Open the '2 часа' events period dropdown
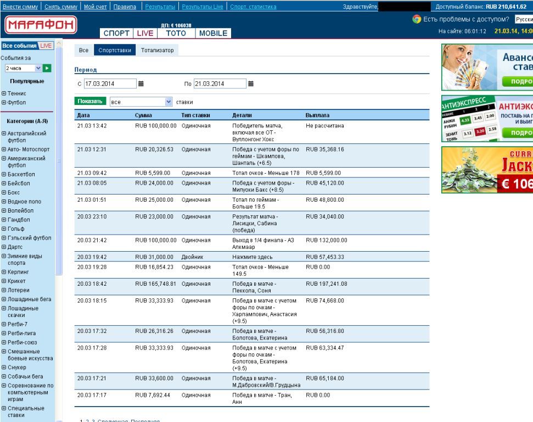Screen dimensions: 533x422 pyautogui.click(x=23, y=68)
